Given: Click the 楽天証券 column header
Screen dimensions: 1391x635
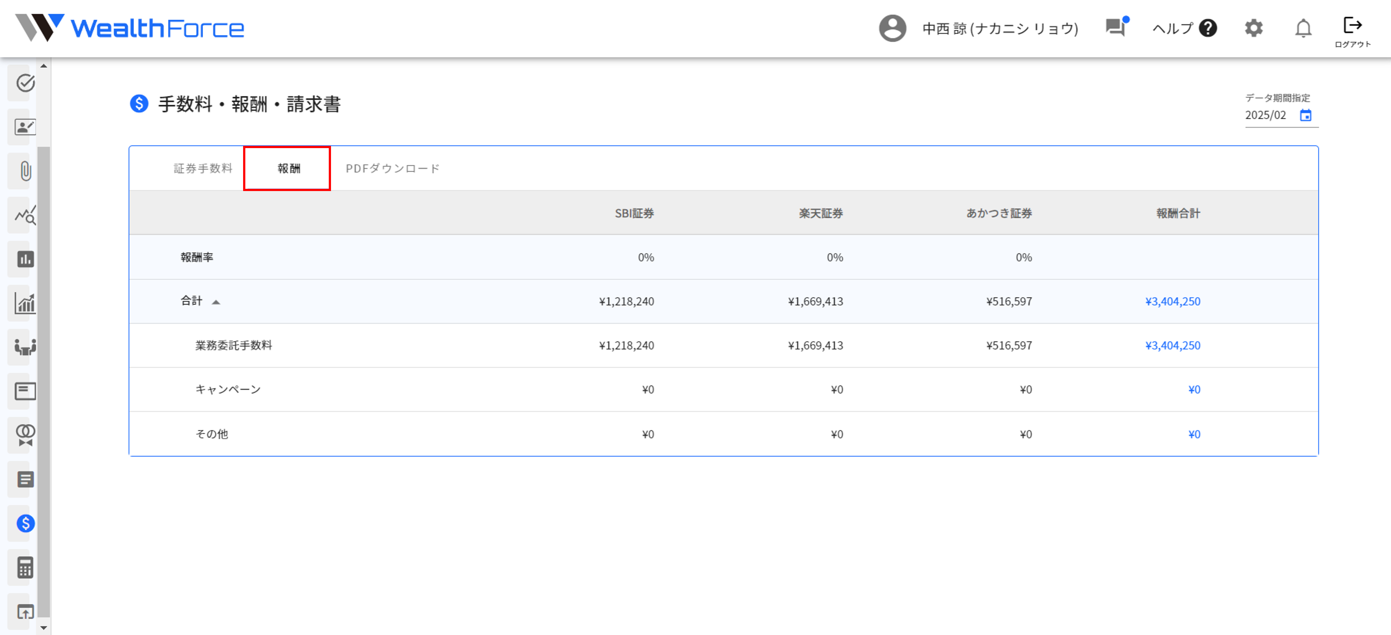Looking at the screenshot, I should point(821,214).
